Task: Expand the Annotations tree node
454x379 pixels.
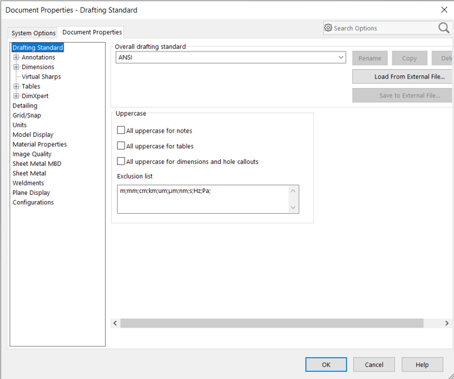Action: 16,58
